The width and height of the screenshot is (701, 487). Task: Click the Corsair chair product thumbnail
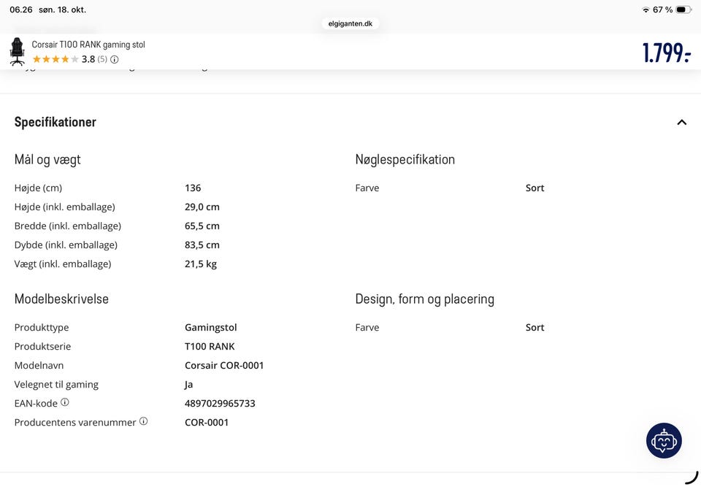17,51
